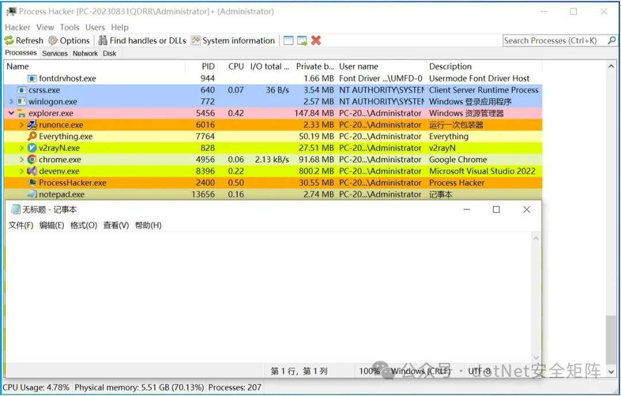Sort by the Description column header

(484, 67)
